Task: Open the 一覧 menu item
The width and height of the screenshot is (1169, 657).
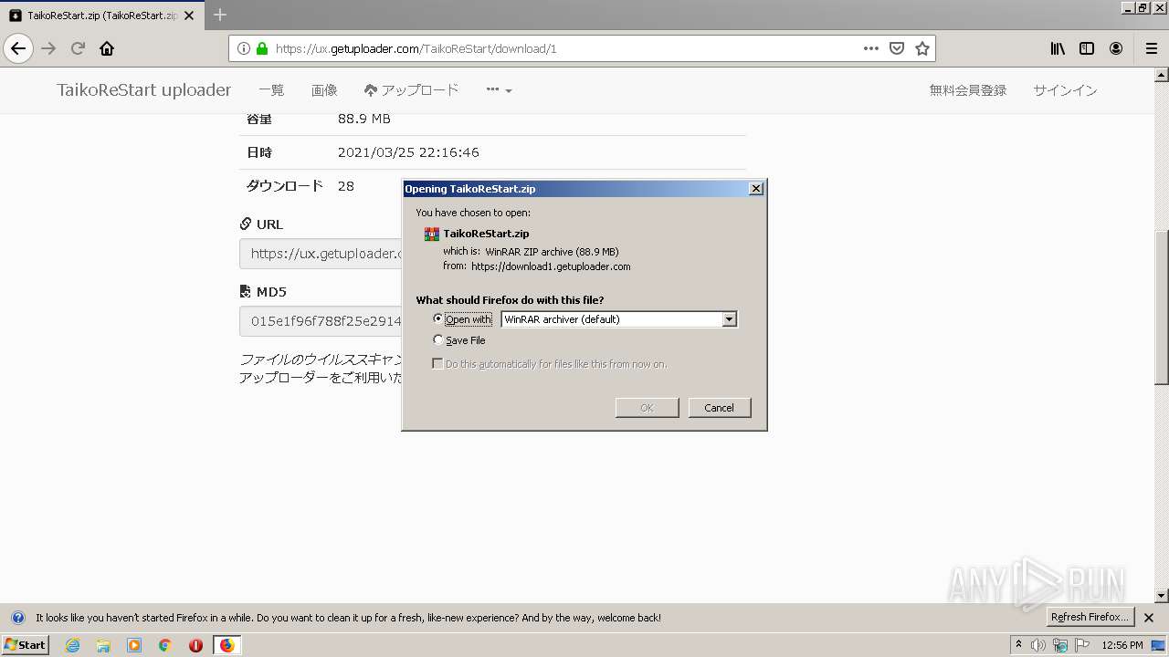Action: [271, 90]
